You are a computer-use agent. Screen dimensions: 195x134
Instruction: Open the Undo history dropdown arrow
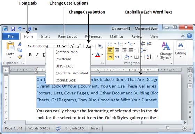click(24, 29)
